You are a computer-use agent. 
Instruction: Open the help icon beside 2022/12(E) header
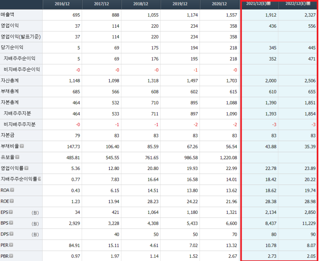tap(308, 3)
